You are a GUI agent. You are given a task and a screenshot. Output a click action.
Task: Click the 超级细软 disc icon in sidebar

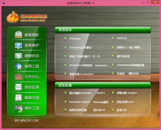[18, 35]
